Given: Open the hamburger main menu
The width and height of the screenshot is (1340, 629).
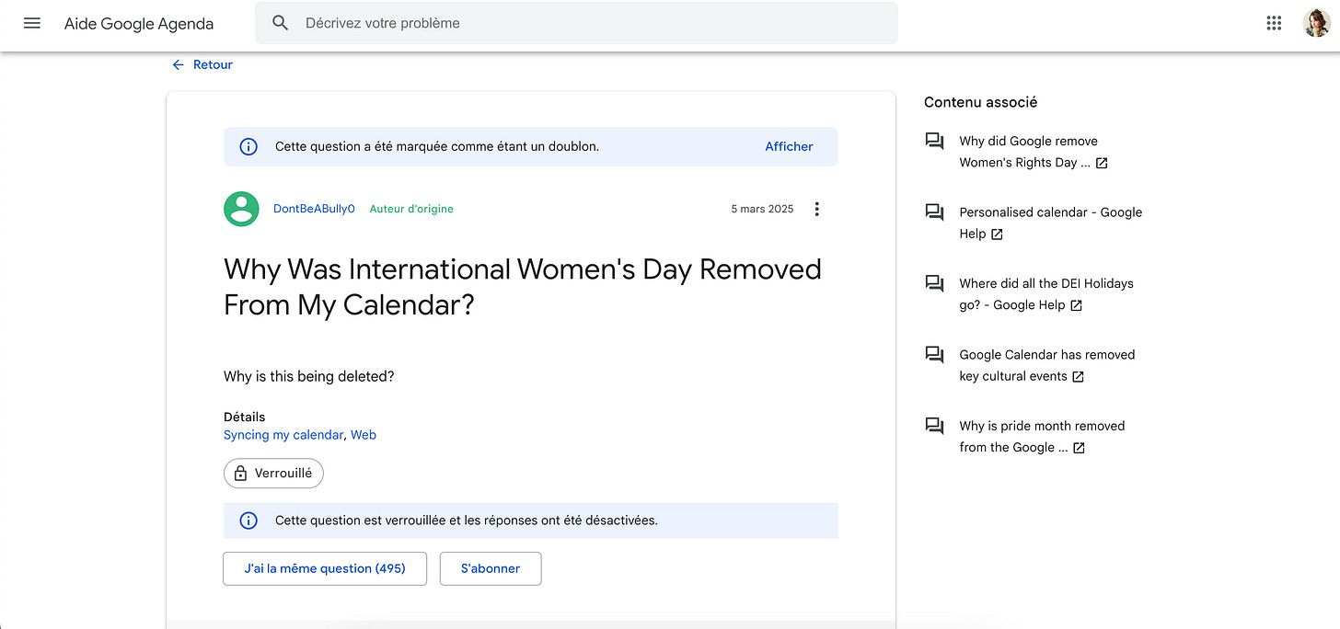Looking at the screenshot, I should point(32,23).
